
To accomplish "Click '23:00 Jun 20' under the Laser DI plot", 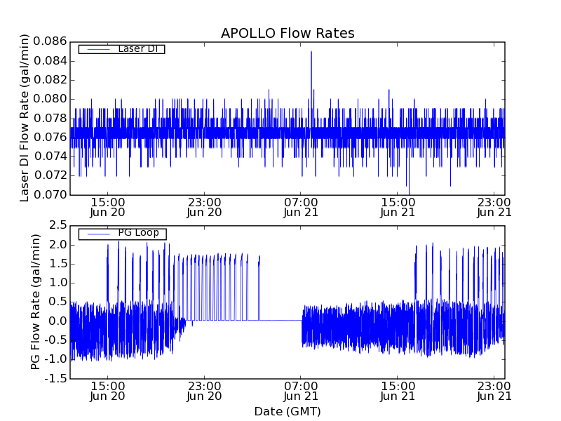I will (x=204, y=207).
